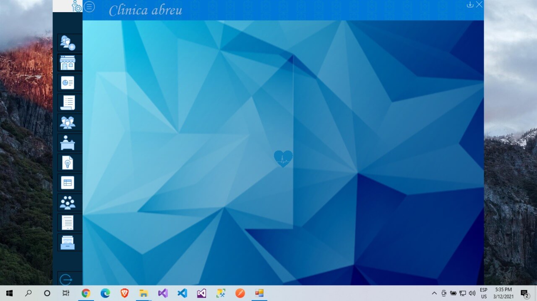
Task: Select the scroll list document icon
Action: tap(68, 103)
